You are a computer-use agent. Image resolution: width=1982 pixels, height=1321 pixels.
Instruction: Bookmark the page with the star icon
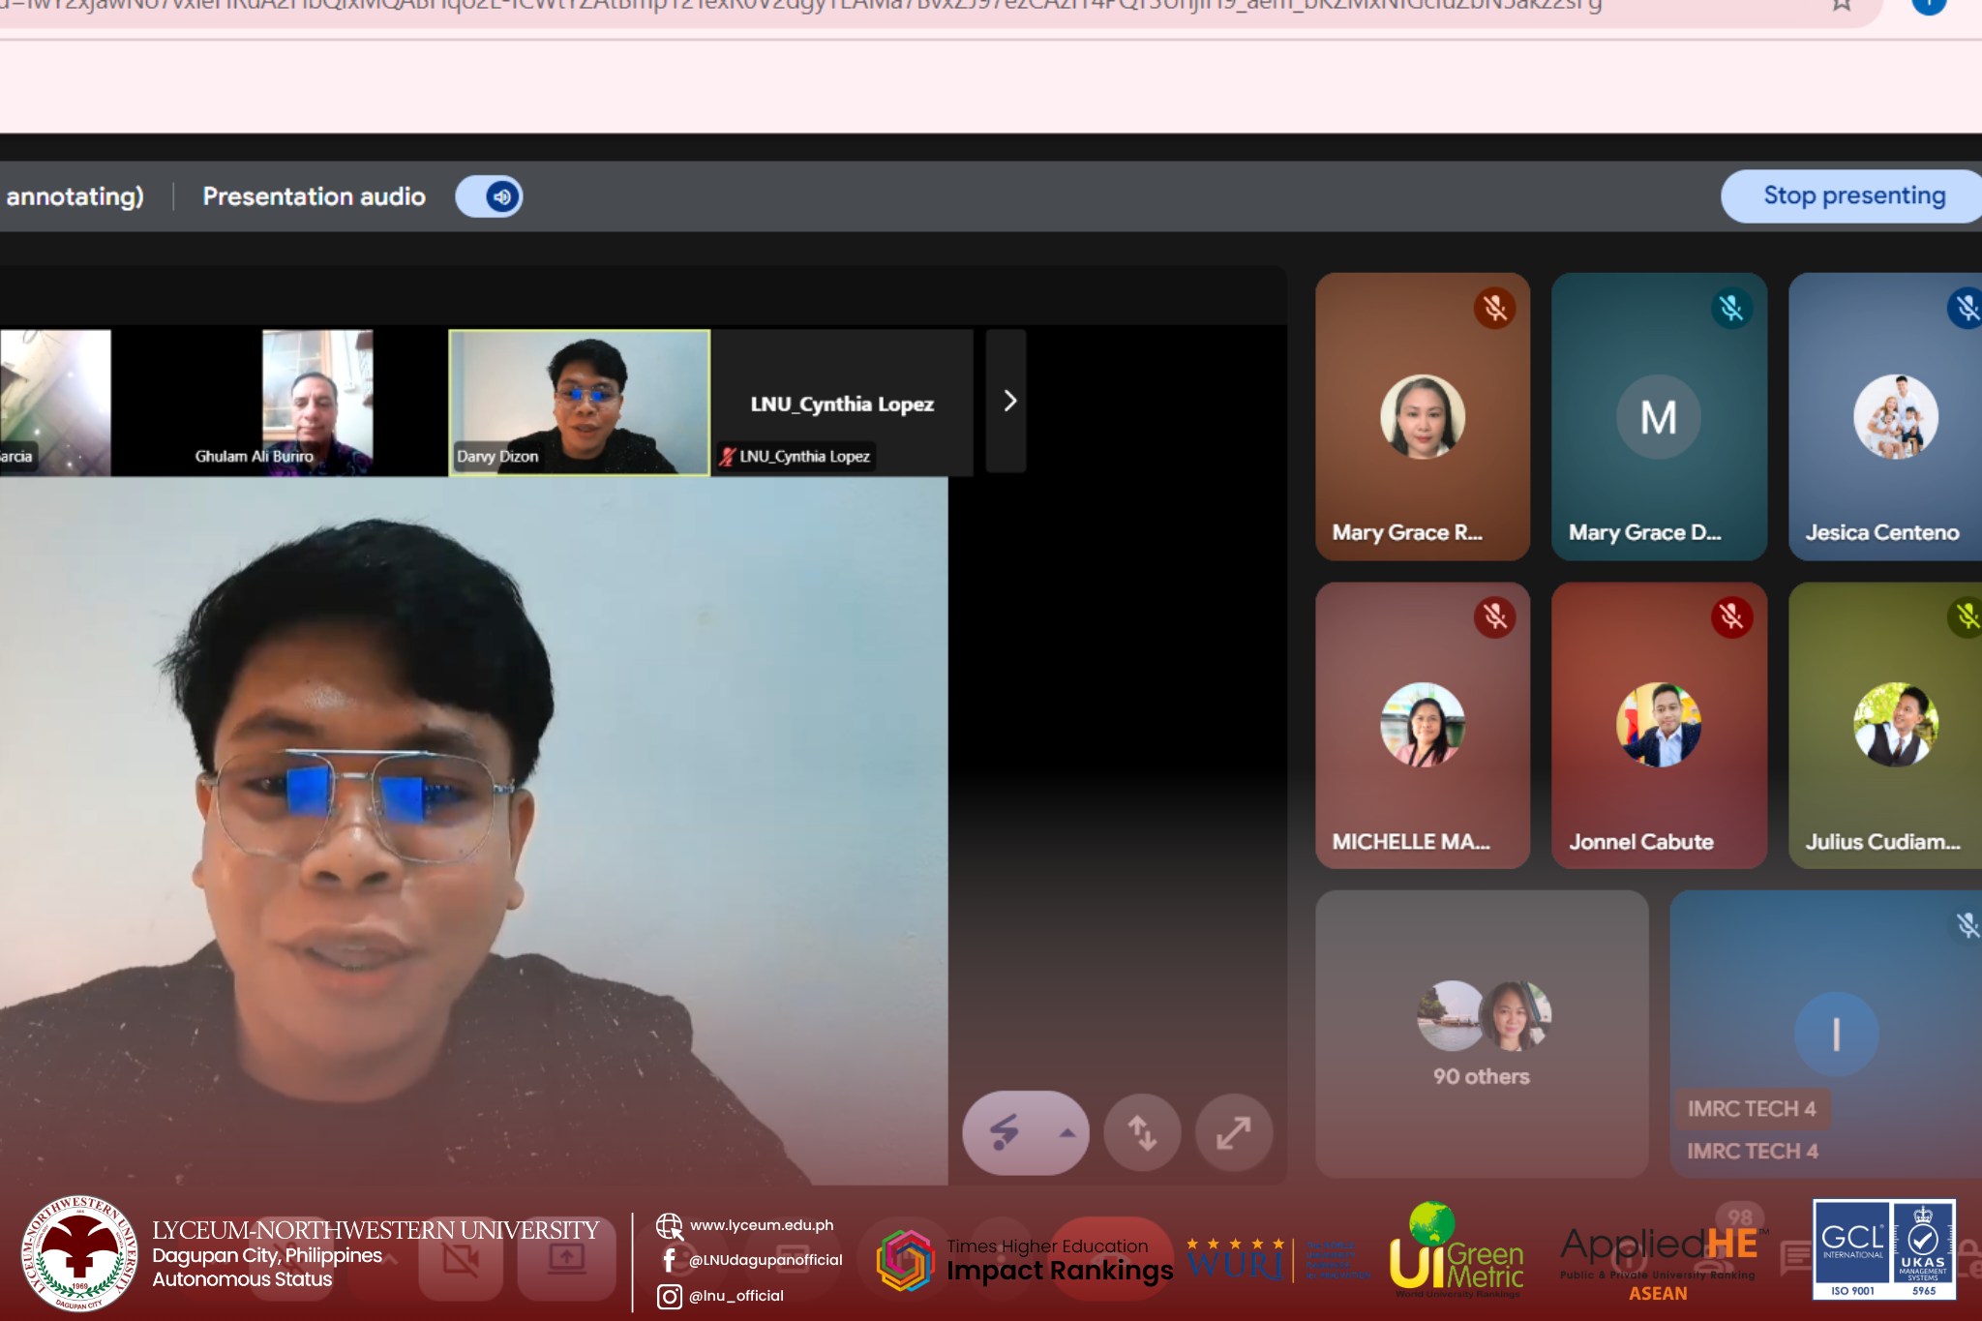1841,4
